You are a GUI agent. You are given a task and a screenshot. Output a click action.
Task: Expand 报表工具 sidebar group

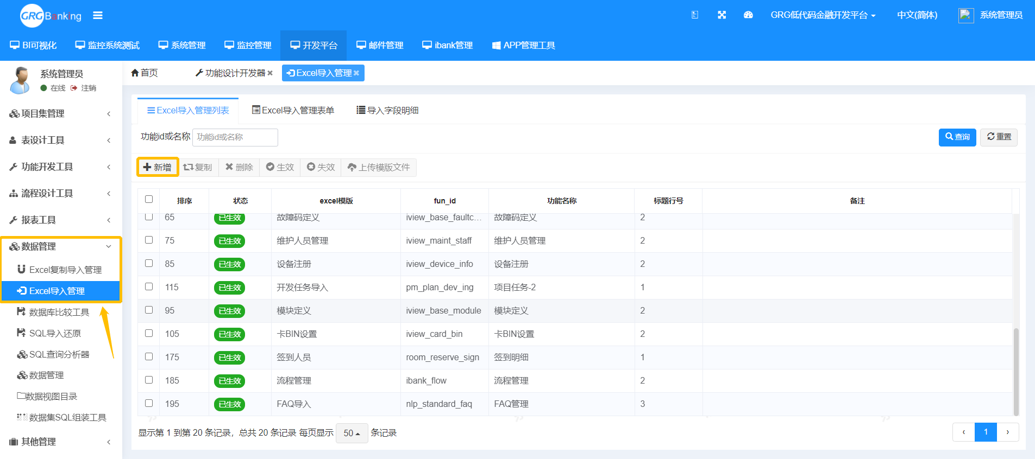tap(61, 220)
